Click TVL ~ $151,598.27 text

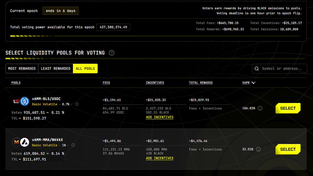click(x=29, y=118)
